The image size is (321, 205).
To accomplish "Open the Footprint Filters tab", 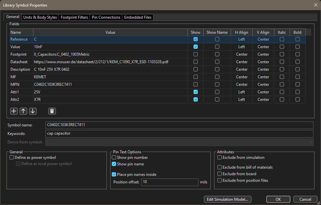I will [x=74, y=17].
